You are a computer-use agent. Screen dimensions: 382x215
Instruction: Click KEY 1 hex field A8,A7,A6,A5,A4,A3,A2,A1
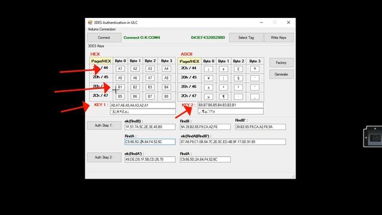pos(143,105)
